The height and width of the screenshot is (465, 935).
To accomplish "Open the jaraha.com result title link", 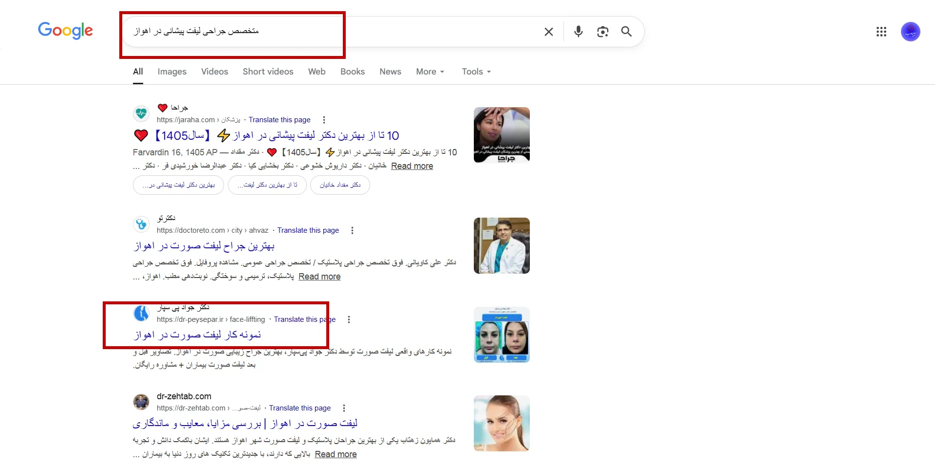I will pos(266,135).
